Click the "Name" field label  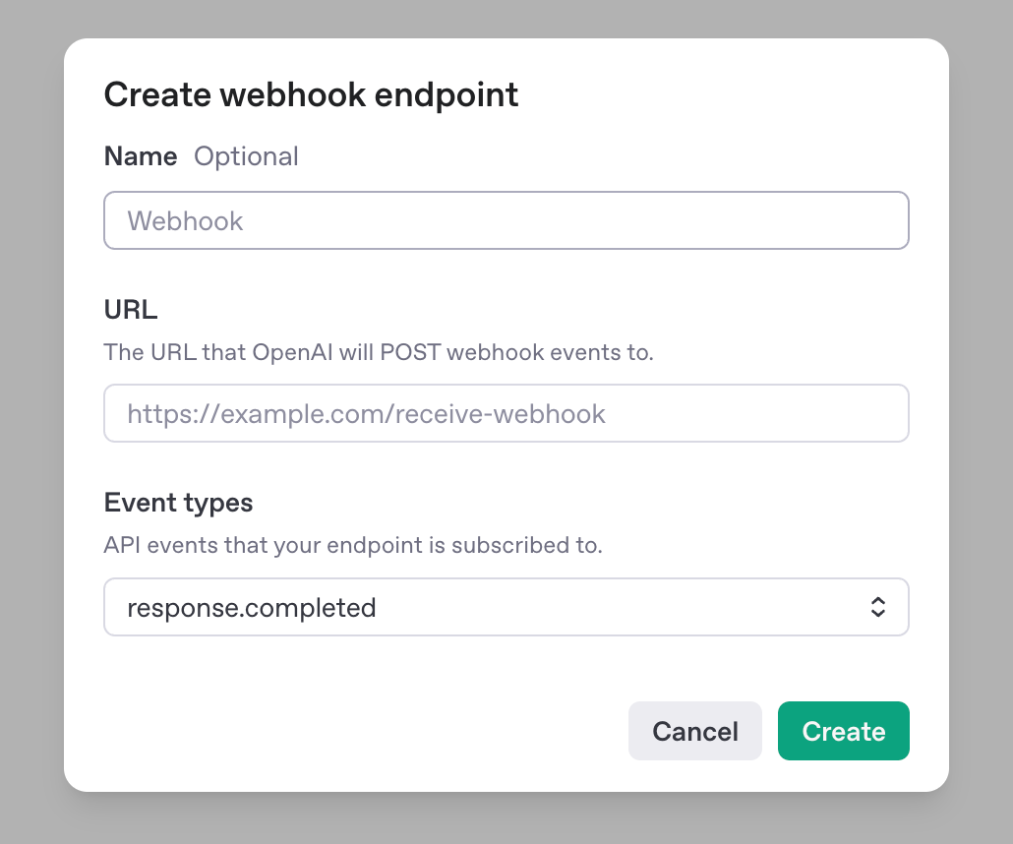click(x=141, y=156)
